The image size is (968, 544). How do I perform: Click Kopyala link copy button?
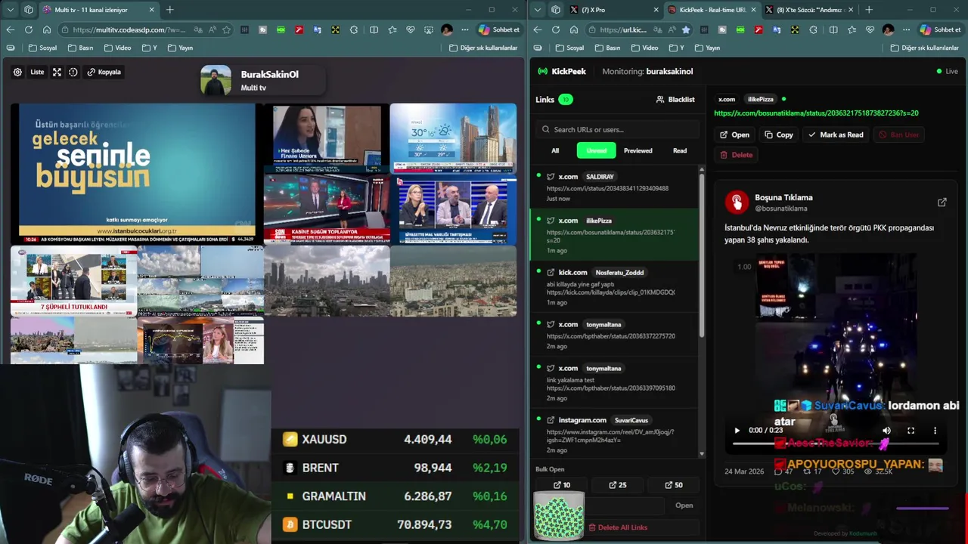pyautogui.click(x=104, y=72)
